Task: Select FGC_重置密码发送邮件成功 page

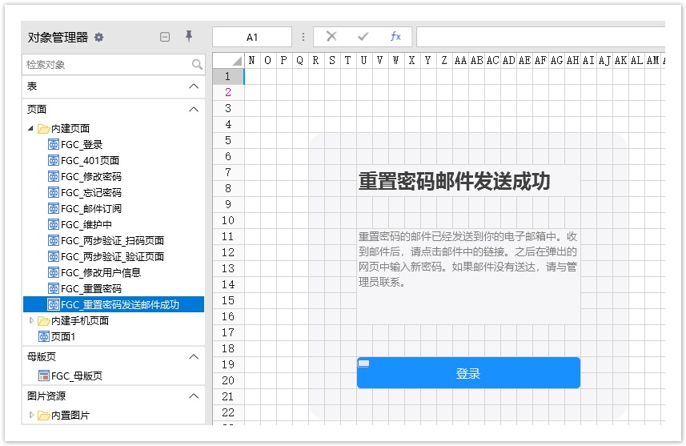Action: point(114,304)
